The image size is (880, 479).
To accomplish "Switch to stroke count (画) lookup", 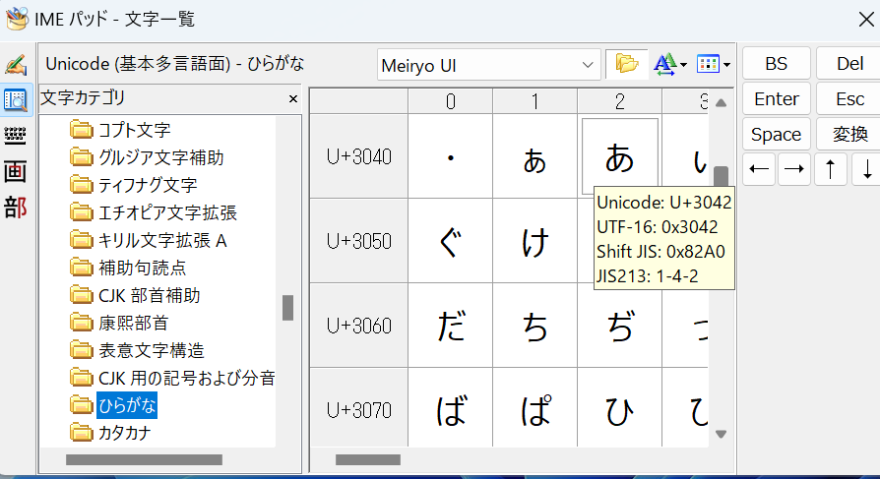I will tap(15, 171).
